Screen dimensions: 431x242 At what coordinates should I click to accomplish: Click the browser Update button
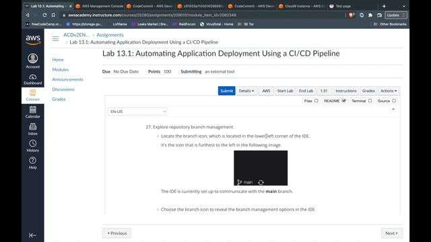[x=396, y=15]
